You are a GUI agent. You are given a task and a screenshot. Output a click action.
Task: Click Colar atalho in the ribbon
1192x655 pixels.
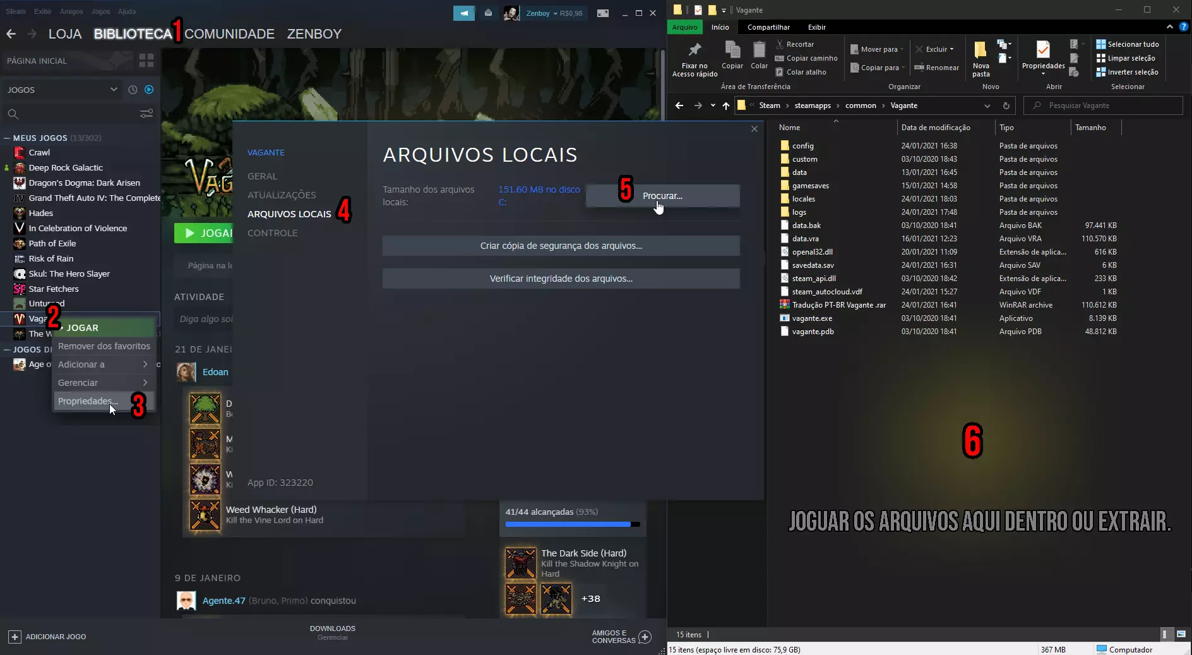[801, 72]
